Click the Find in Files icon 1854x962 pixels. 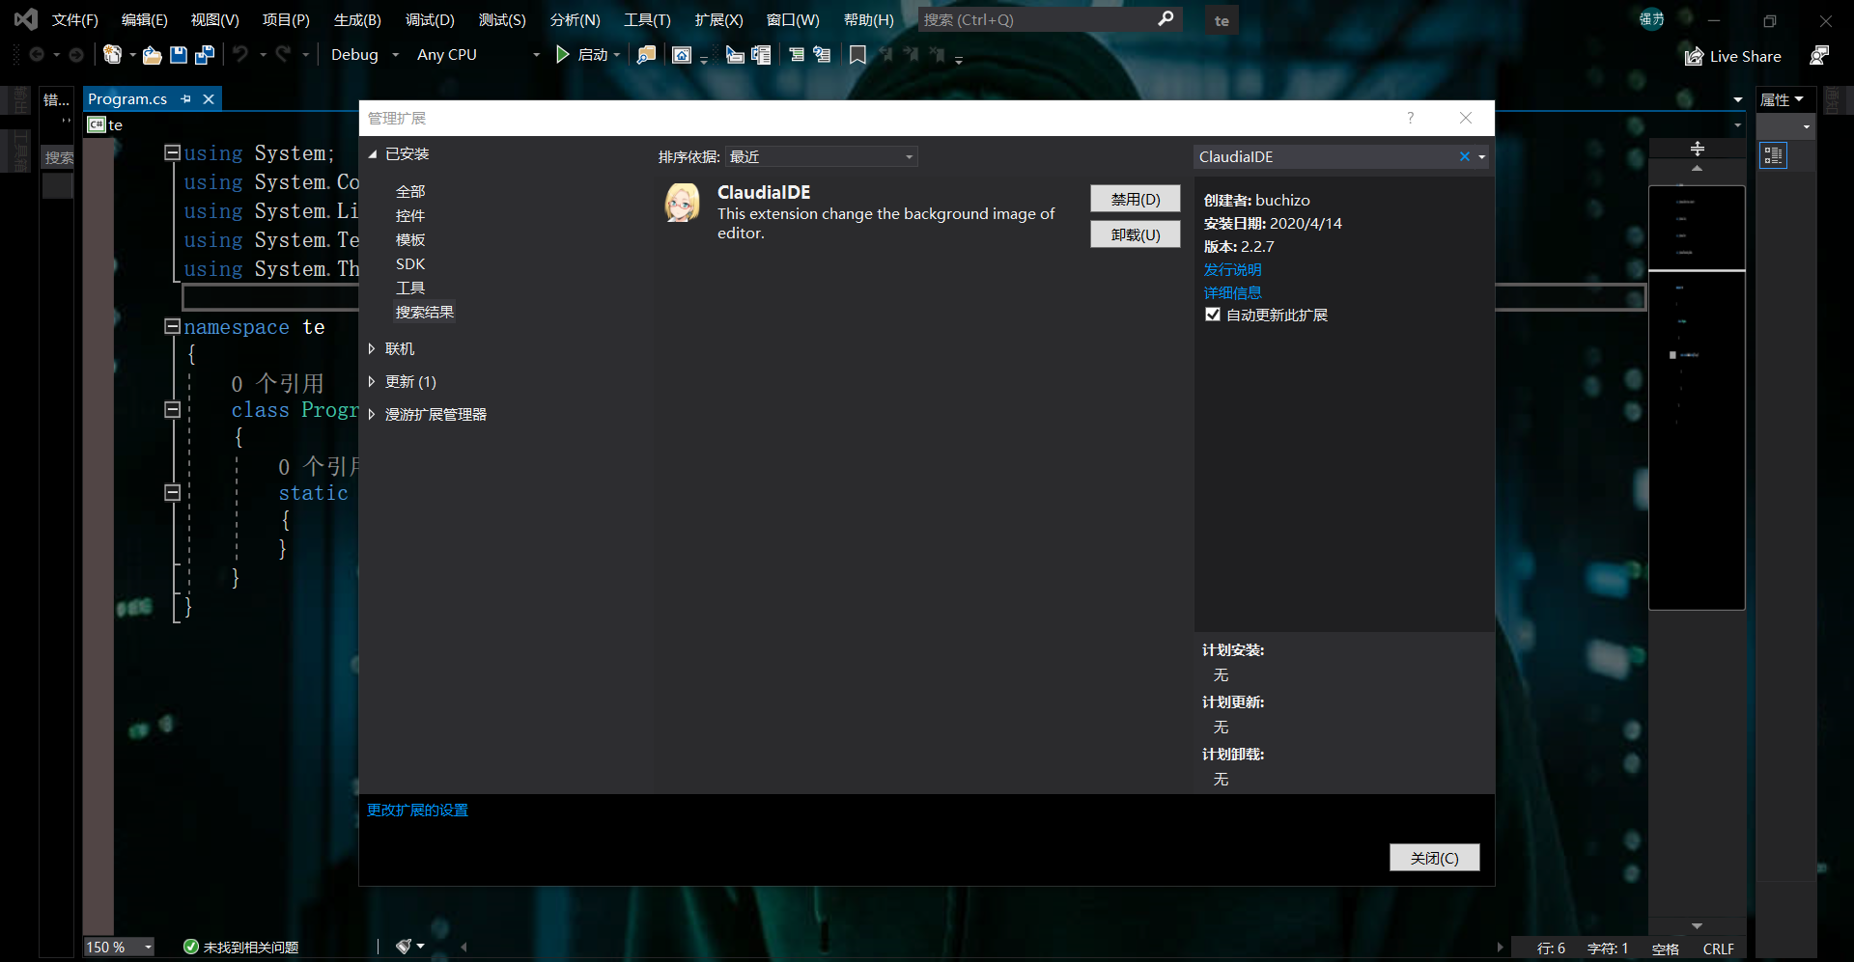646,55
